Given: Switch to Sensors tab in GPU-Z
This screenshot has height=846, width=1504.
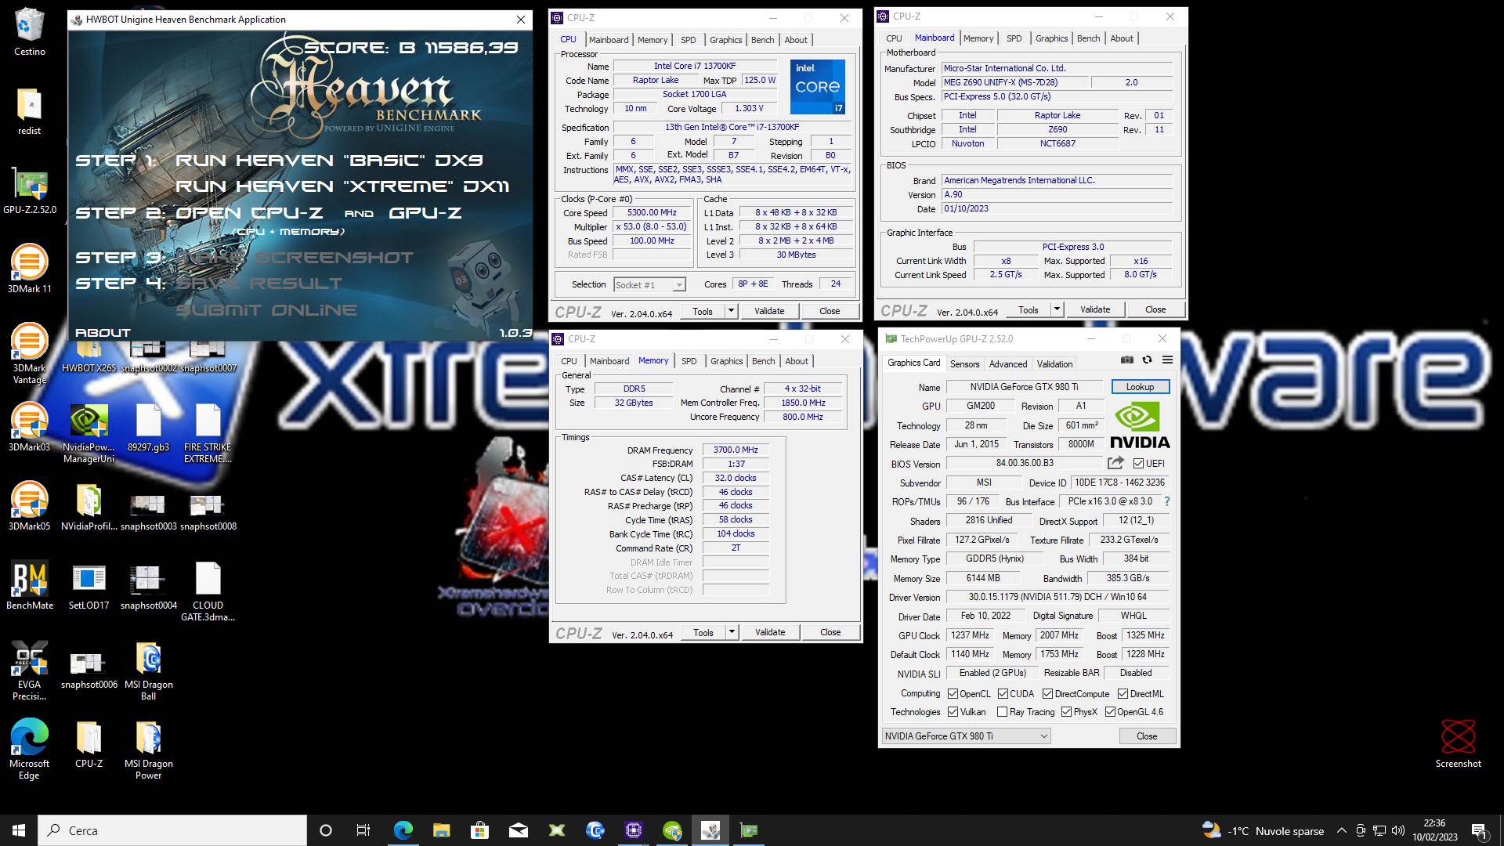Looking at the screenshot, I should [964, 363].
